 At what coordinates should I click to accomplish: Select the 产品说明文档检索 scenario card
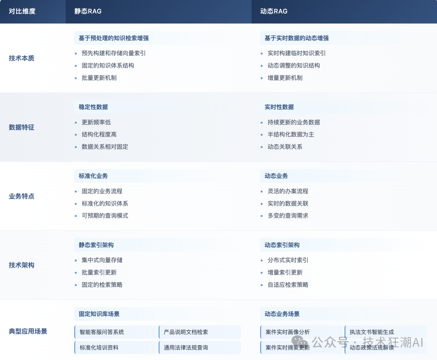click(x=199, y=332)
